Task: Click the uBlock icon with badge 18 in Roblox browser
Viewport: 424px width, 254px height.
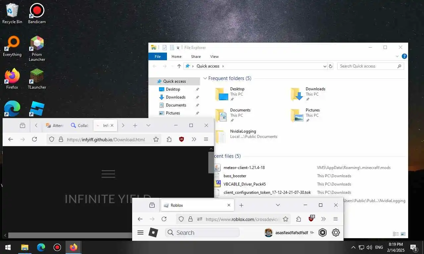Action: coord(311,218)
